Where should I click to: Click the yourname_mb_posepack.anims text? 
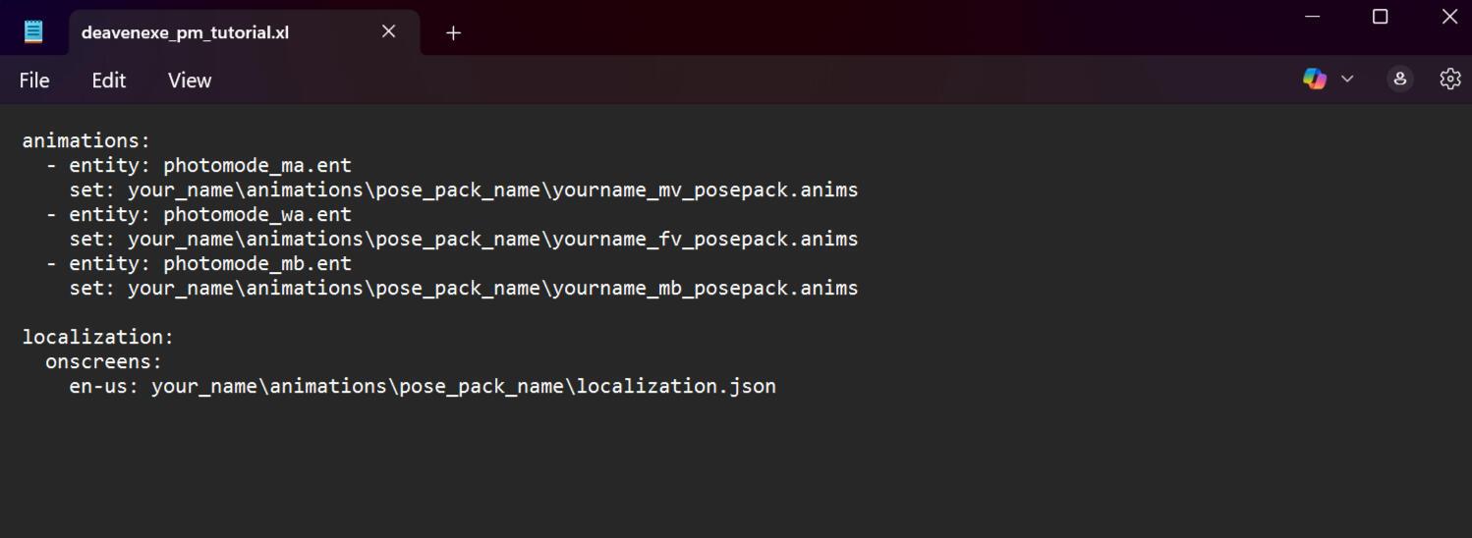pos(705,289)
